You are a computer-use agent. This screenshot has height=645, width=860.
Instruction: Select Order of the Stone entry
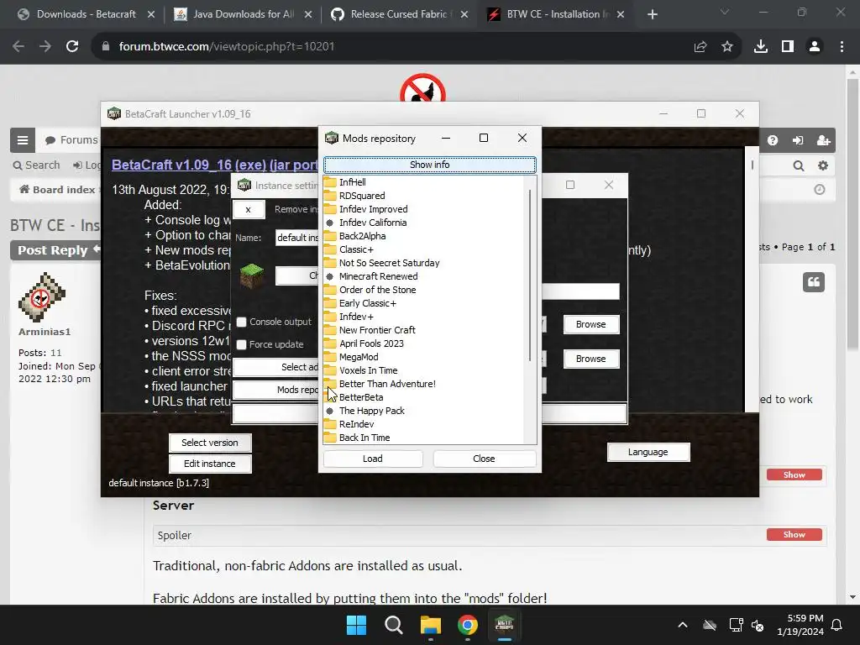coord(377,290)
